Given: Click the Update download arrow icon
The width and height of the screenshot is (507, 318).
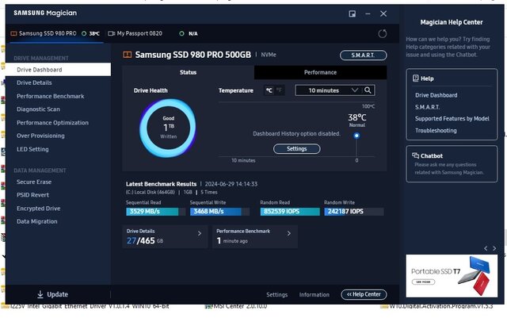Looking at the screenshot, I should [40, 294].
